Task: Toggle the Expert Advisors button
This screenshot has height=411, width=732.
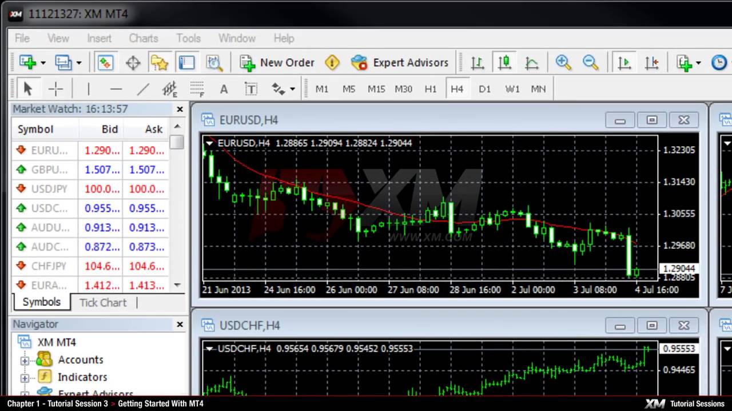Action: click(x=399, y=62)
